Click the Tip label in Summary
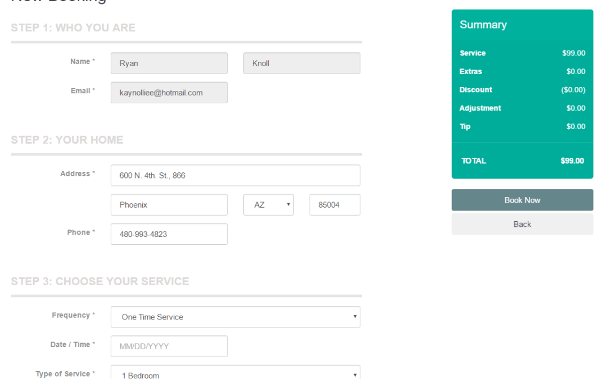Image resolution: width=607 pixels, height=379 pixels. click(x=465, y=126)
